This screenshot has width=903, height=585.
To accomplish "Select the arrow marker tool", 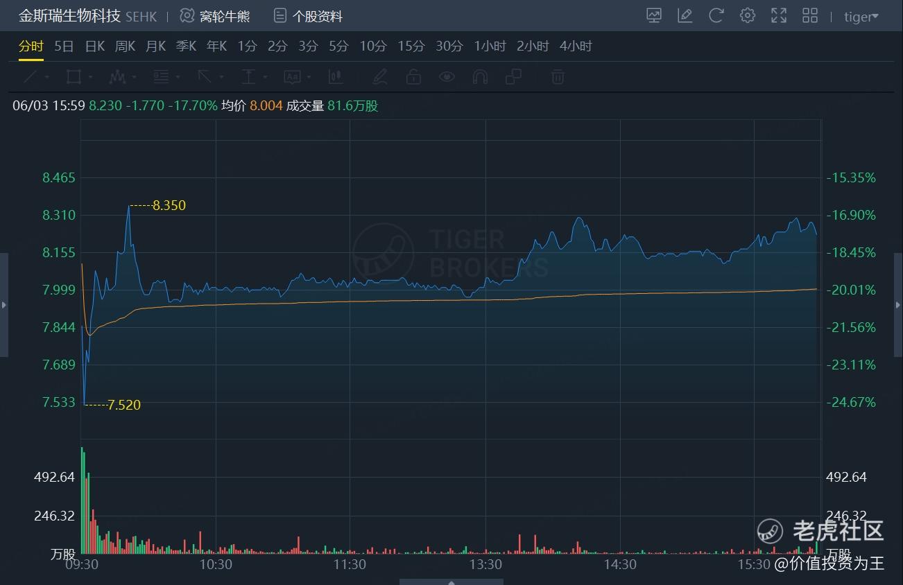I will (205, 76).
